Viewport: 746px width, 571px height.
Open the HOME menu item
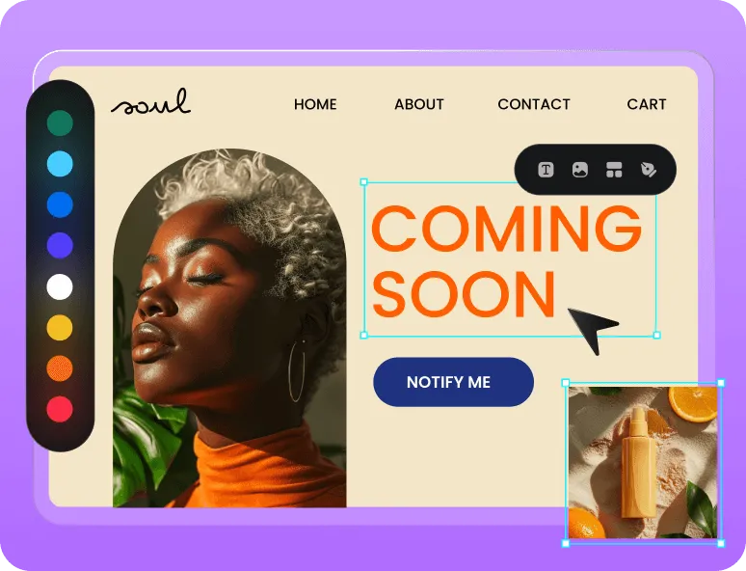click(x=315, y=104)
